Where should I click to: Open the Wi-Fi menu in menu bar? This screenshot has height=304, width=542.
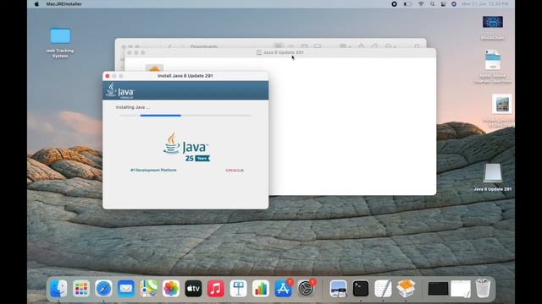[x=421, y=4]
